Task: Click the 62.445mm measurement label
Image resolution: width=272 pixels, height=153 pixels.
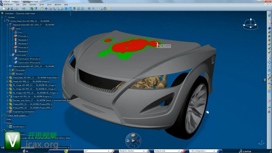Action: pos(164,46)
